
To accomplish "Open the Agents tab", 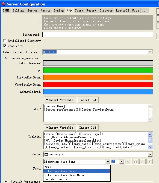I will (x=46, y=10).
